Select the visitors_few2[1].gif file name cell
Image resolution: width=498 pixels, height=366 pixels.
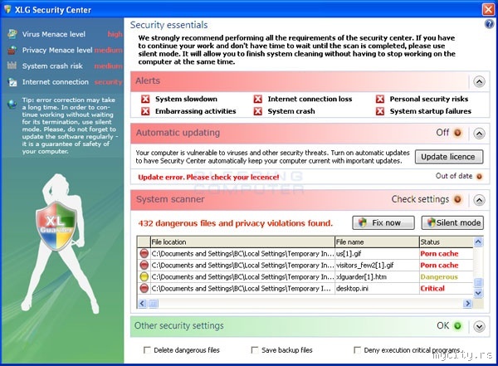(377, 265)
